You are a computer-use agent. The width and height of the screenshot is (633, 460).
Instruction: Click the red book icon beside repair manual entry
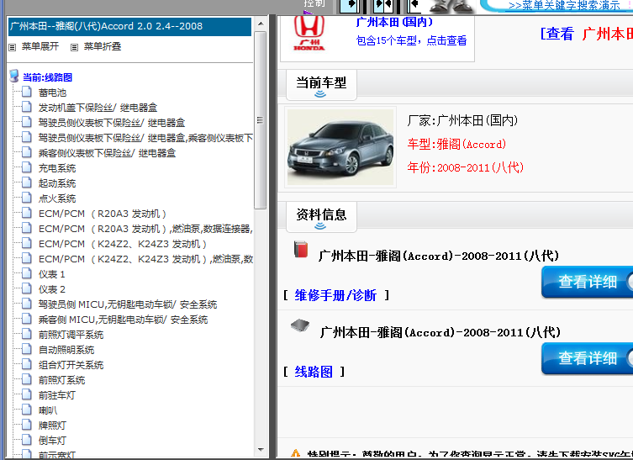300,250
